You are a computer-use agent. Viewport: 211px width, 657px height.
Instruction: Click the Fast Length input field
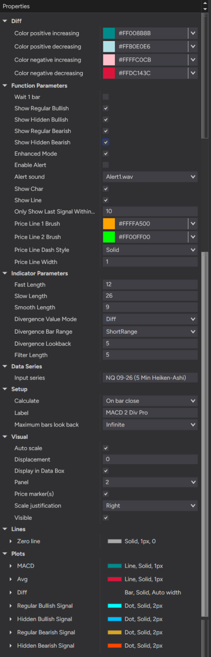pyautogui.click(x=150, y=285)
